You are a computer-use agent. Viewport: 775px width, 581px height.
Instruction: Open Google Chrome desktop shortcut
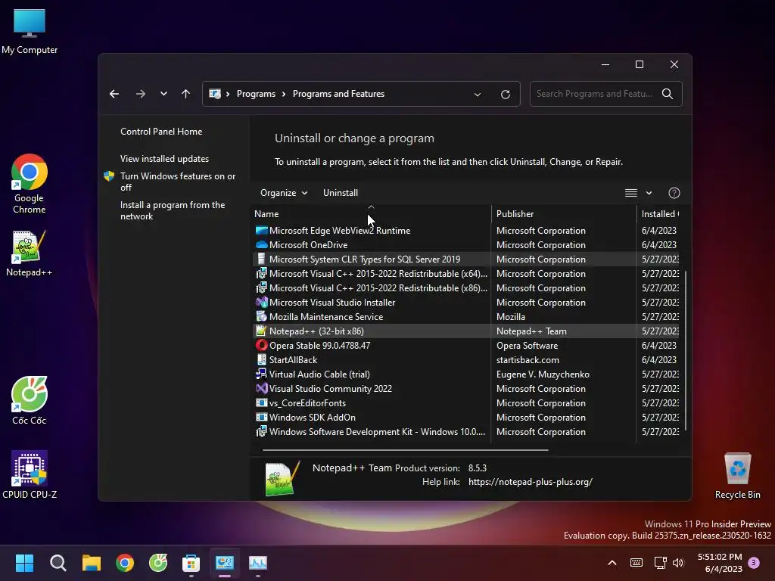(30, 184)
